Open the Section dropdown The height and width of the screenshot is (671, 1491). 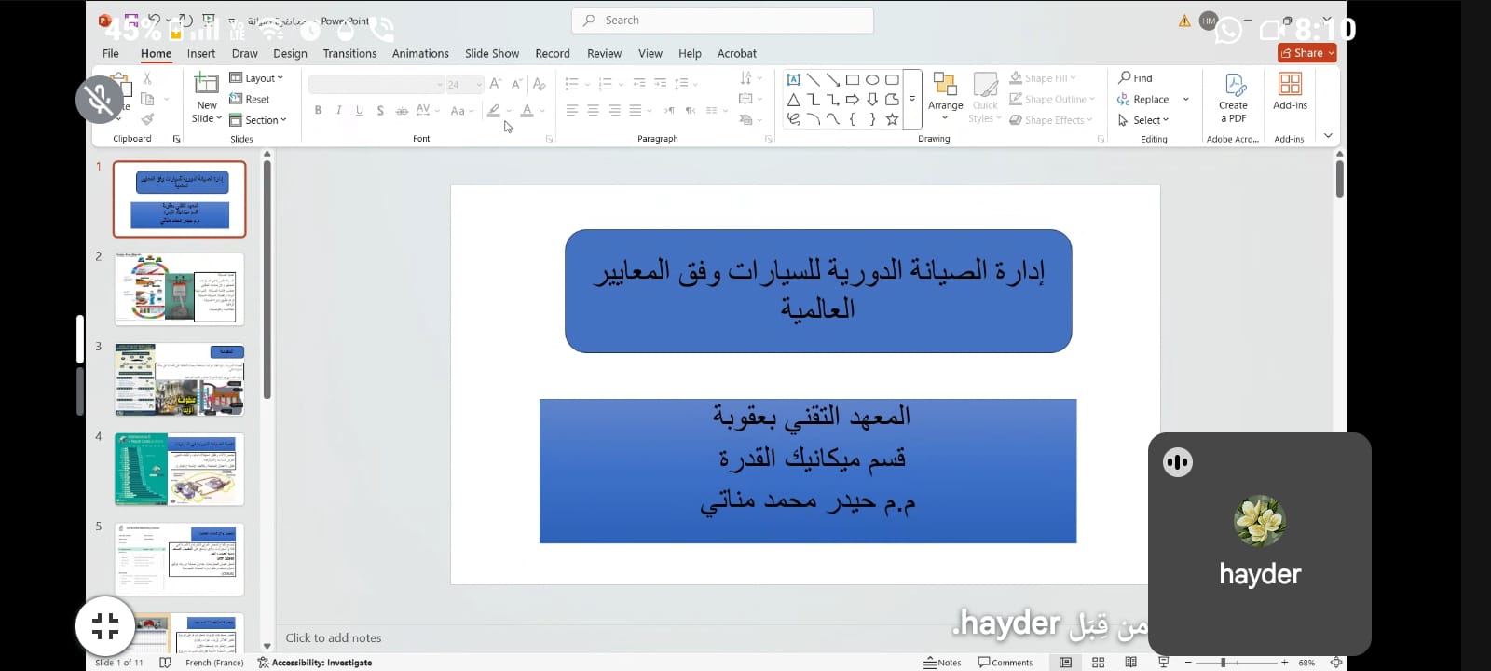[258, 120]
